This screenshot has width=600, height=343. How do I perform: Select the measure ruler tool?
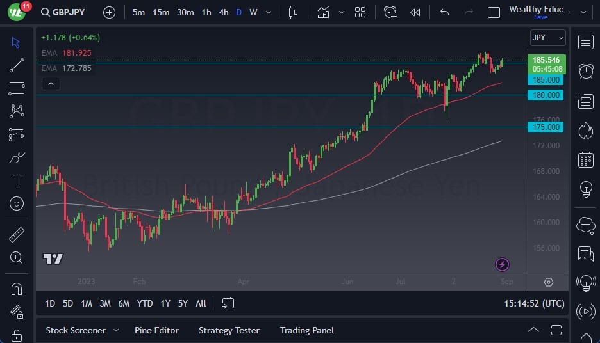coord(17,235)
